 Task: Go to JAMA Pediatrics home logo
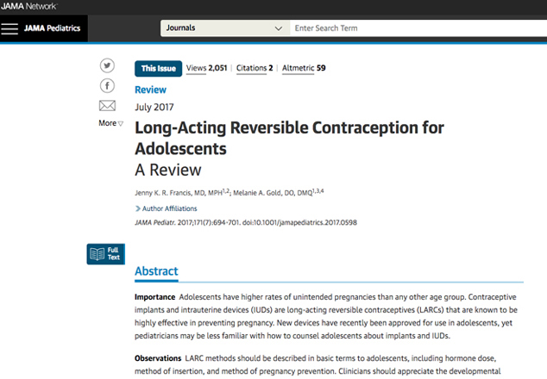tap(52, 28)
